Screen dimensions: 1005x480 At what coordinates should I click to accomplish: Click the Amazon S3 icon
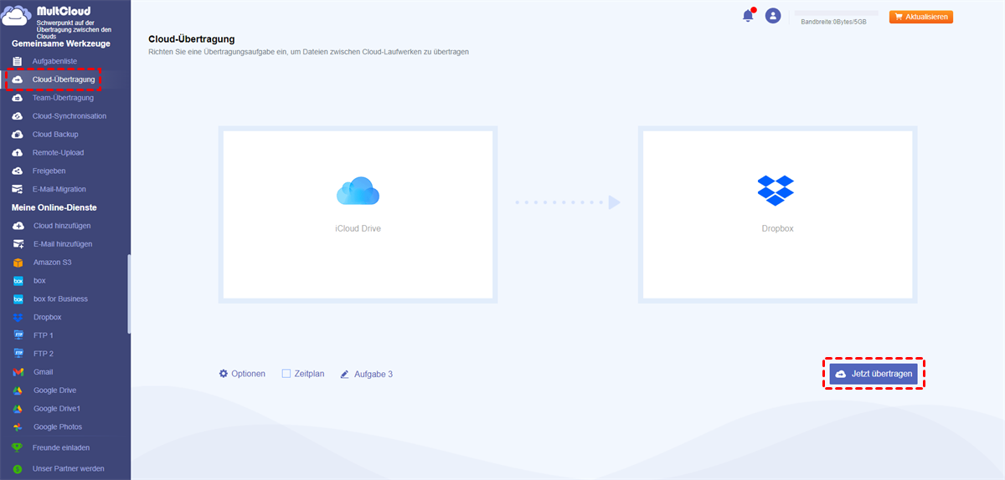18,263
